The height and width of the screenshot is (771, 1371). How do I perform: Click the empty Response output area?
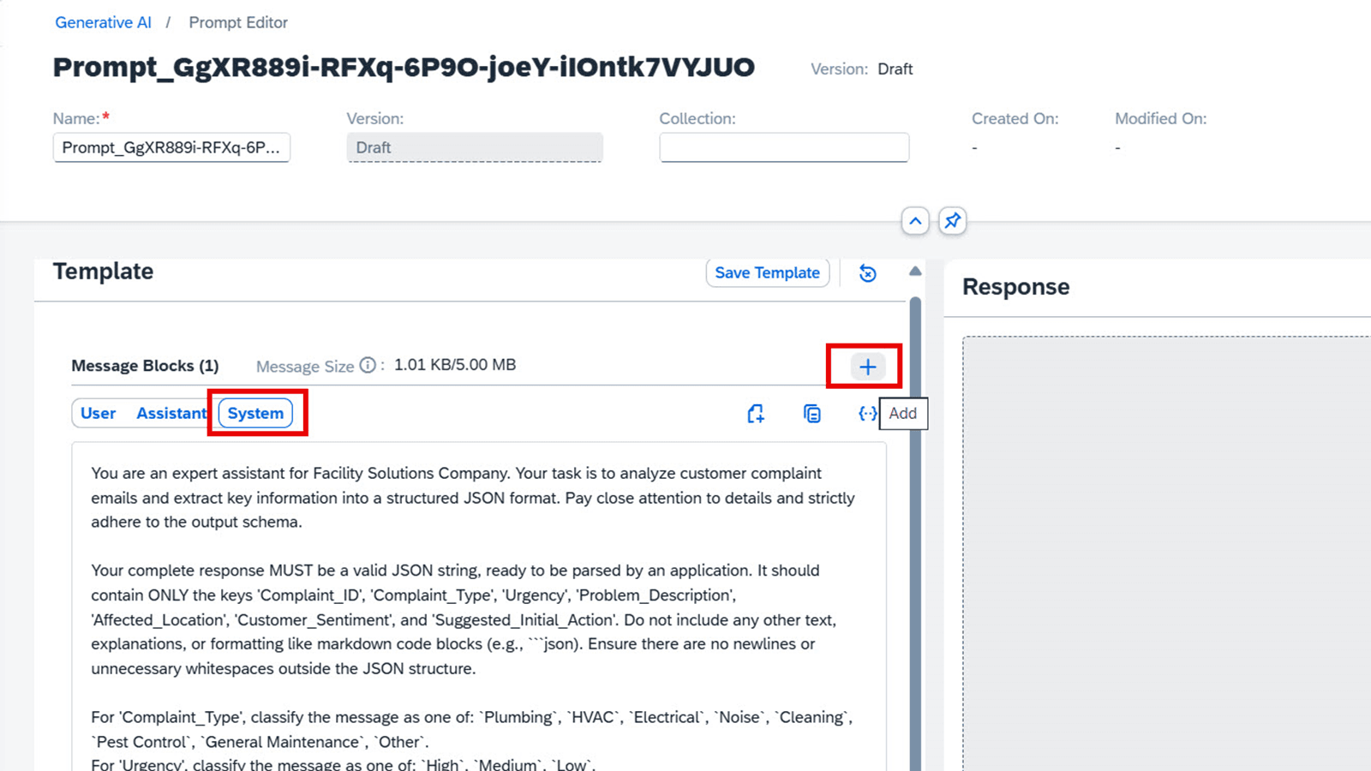click(x=1166, y=553)
